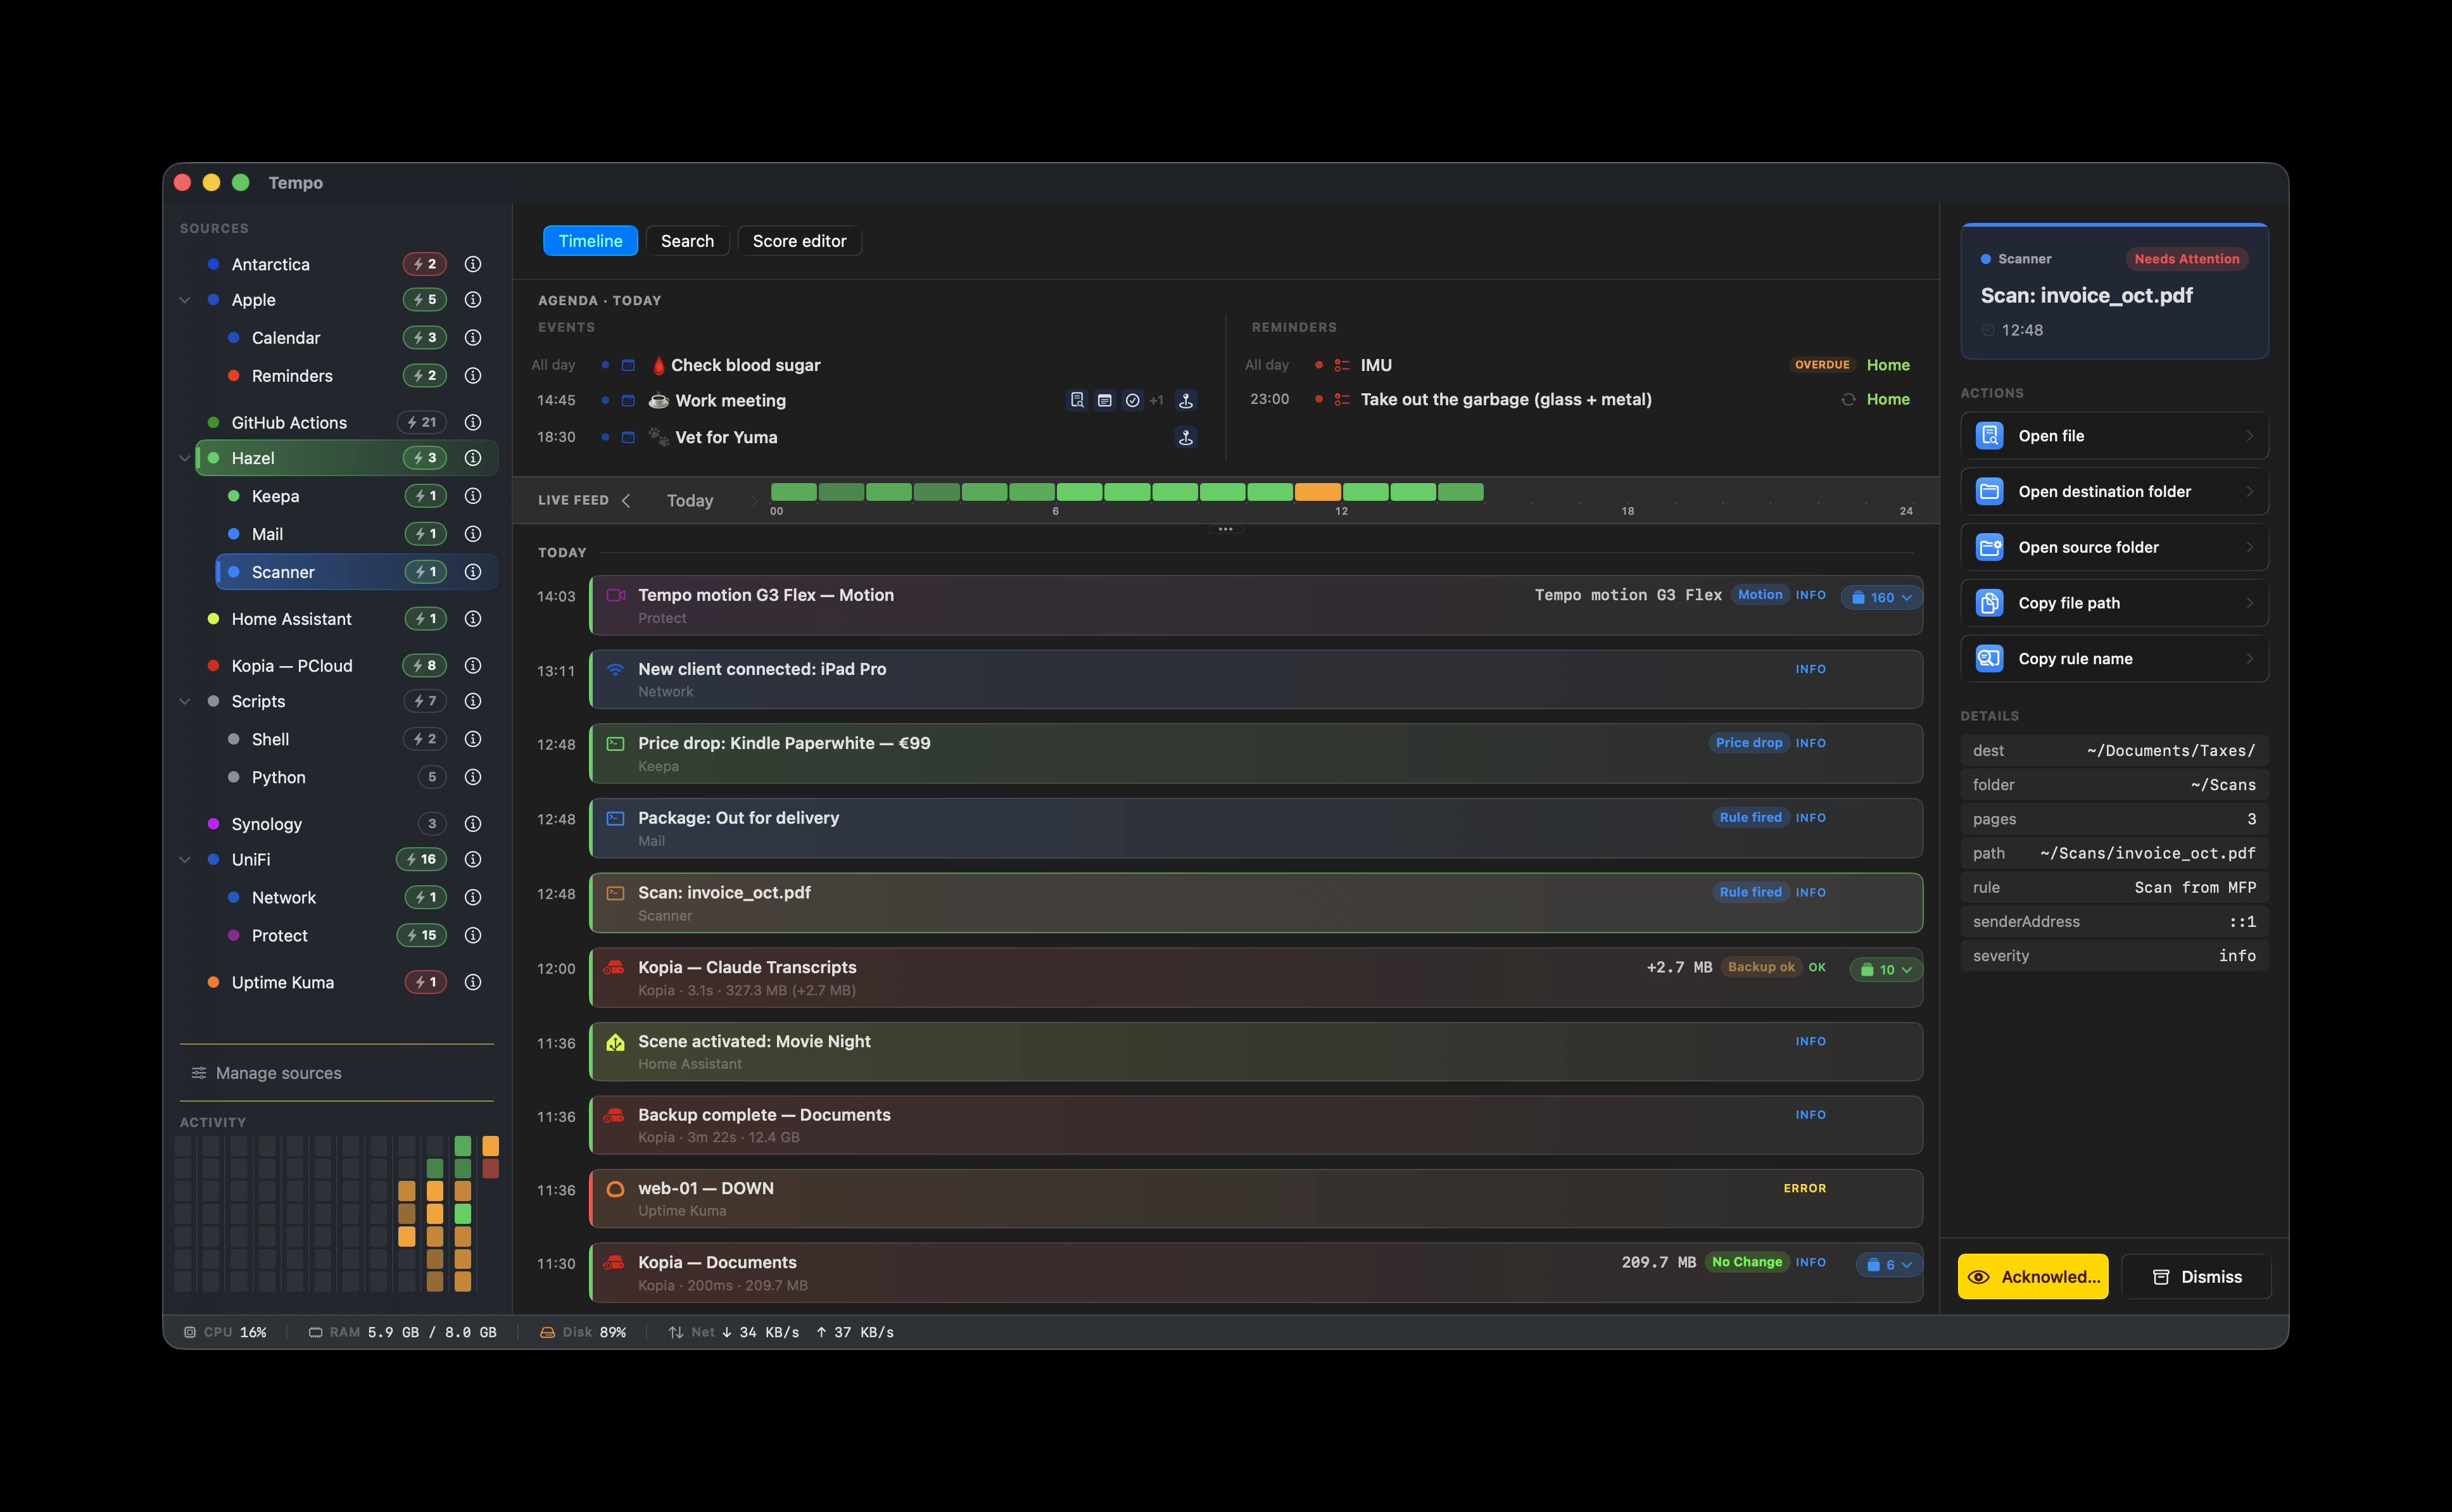This screenshot has width=2452, height=1512.
Task: Click the RAM icon in status bar
Action: coord(315,1332)
